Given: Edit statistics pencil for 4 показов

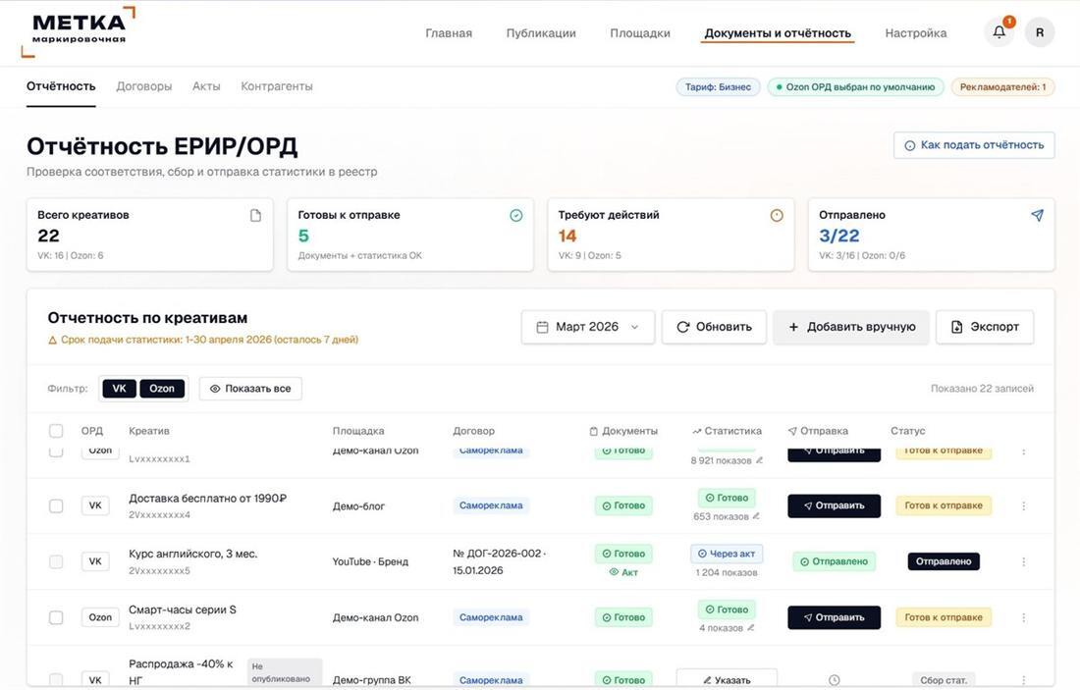Looking at the screenshot, I should [750, 627].
